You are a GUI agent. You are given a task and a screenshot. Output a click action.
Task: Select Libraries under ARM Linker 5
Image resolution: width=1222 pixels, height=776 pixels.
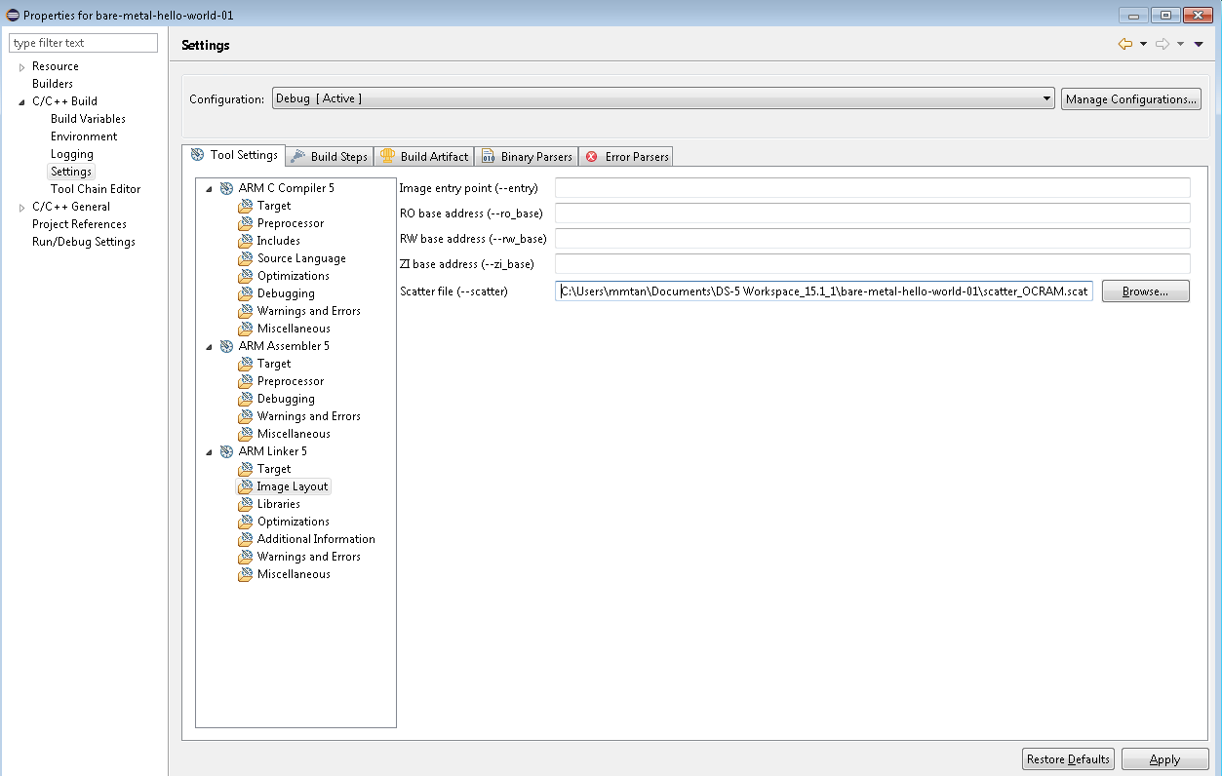(279, 504)
